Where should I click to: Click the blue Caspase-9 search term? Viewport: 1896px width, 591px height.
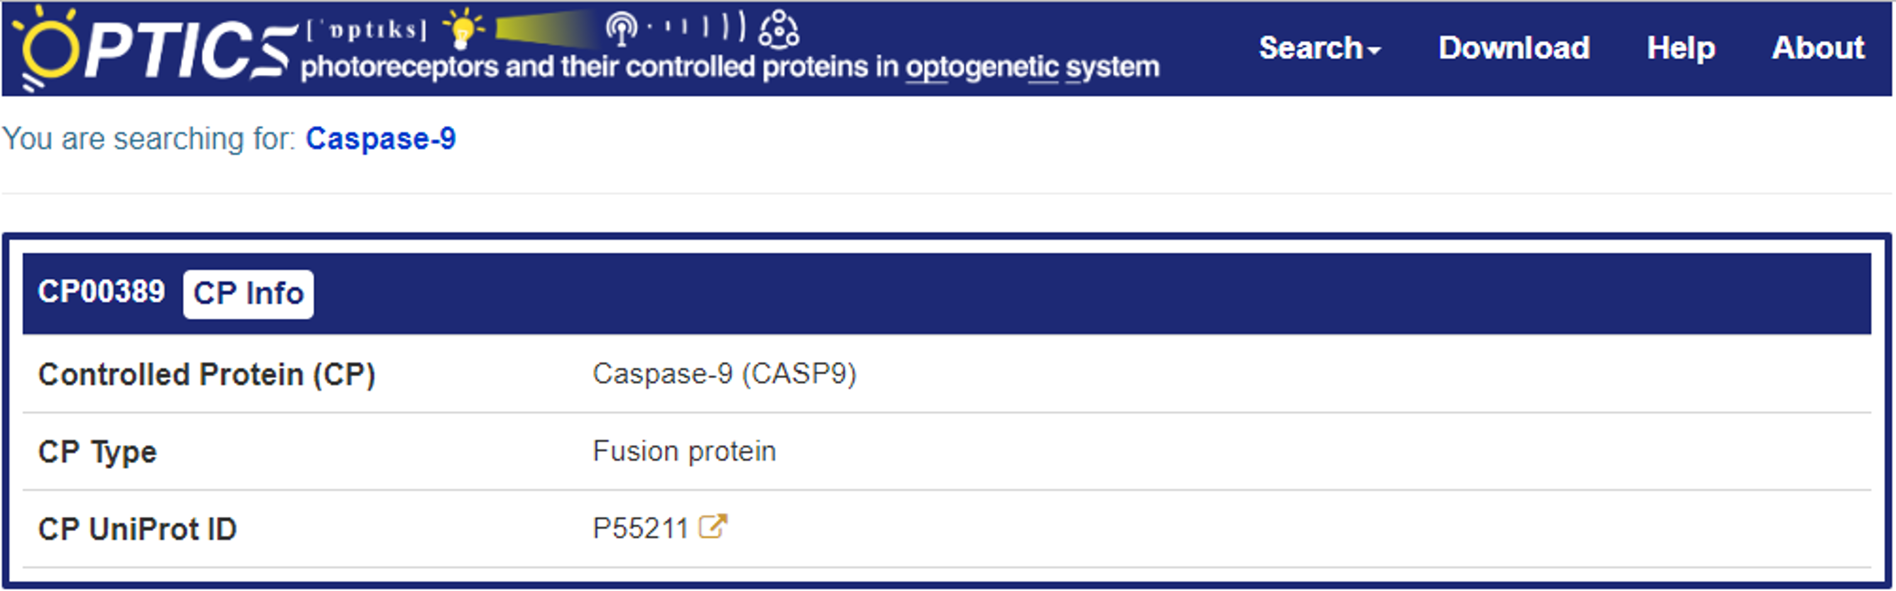pos(381,138)
